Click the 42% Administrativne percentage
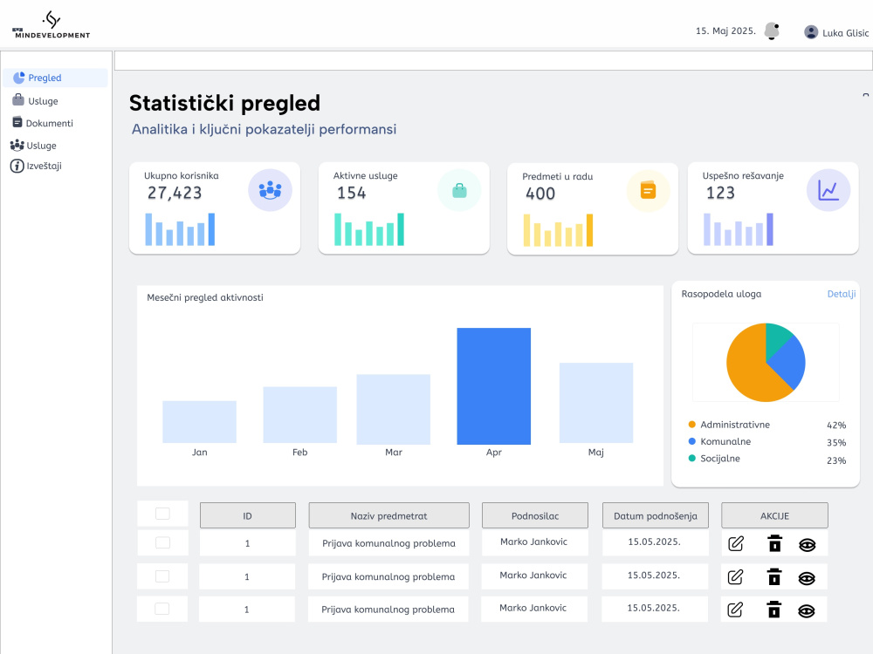The image size is (873, 654). click(x=836, y=426)
